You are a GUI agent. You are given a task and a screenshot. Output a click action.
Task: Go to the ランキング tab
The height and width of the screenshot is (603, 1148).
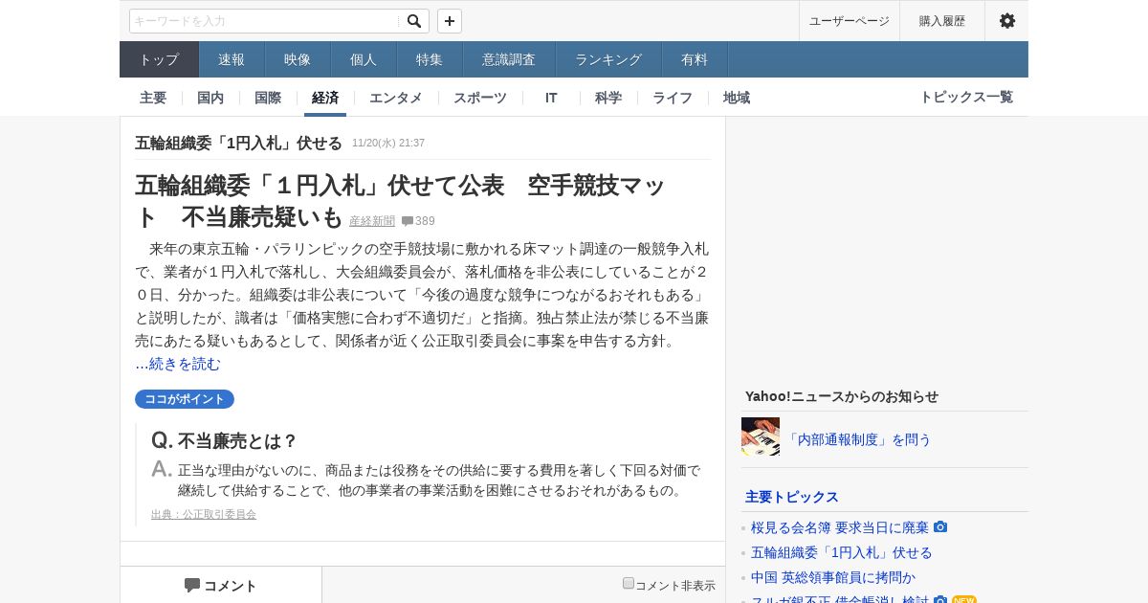tap(608, 59)
